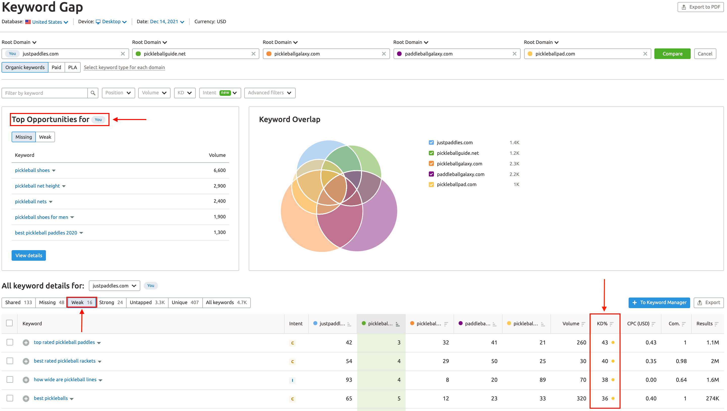Viewport: 727px width, 411px height.
Task: Open the United States database dropdown
Action: [x=50, y=22]
